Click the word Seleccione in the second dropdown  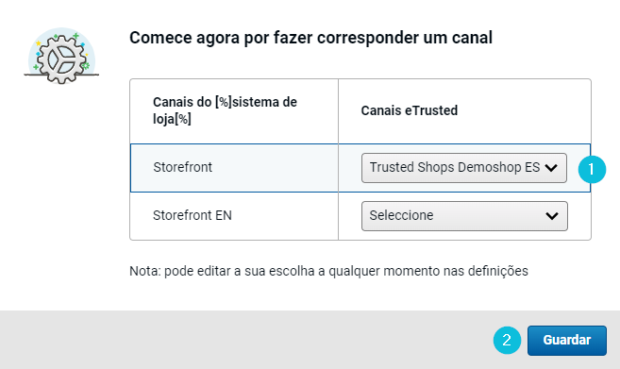(401, 215)
